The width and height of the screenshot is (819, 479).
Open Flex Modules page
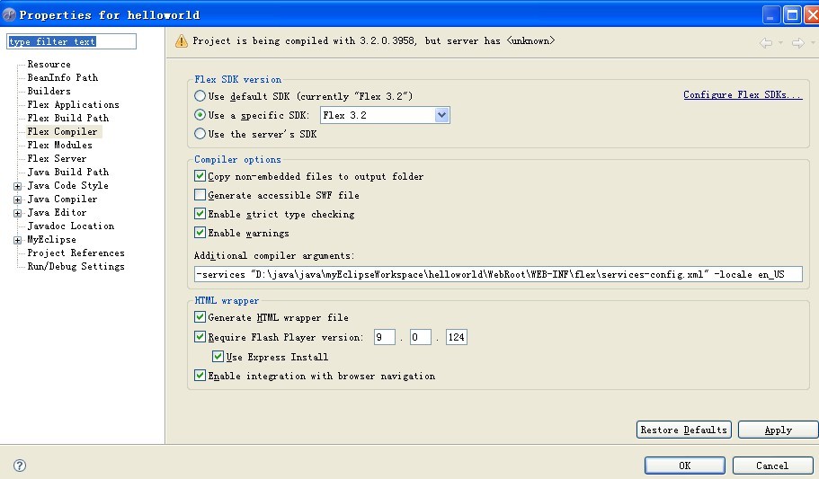click(x=59, y=146)
